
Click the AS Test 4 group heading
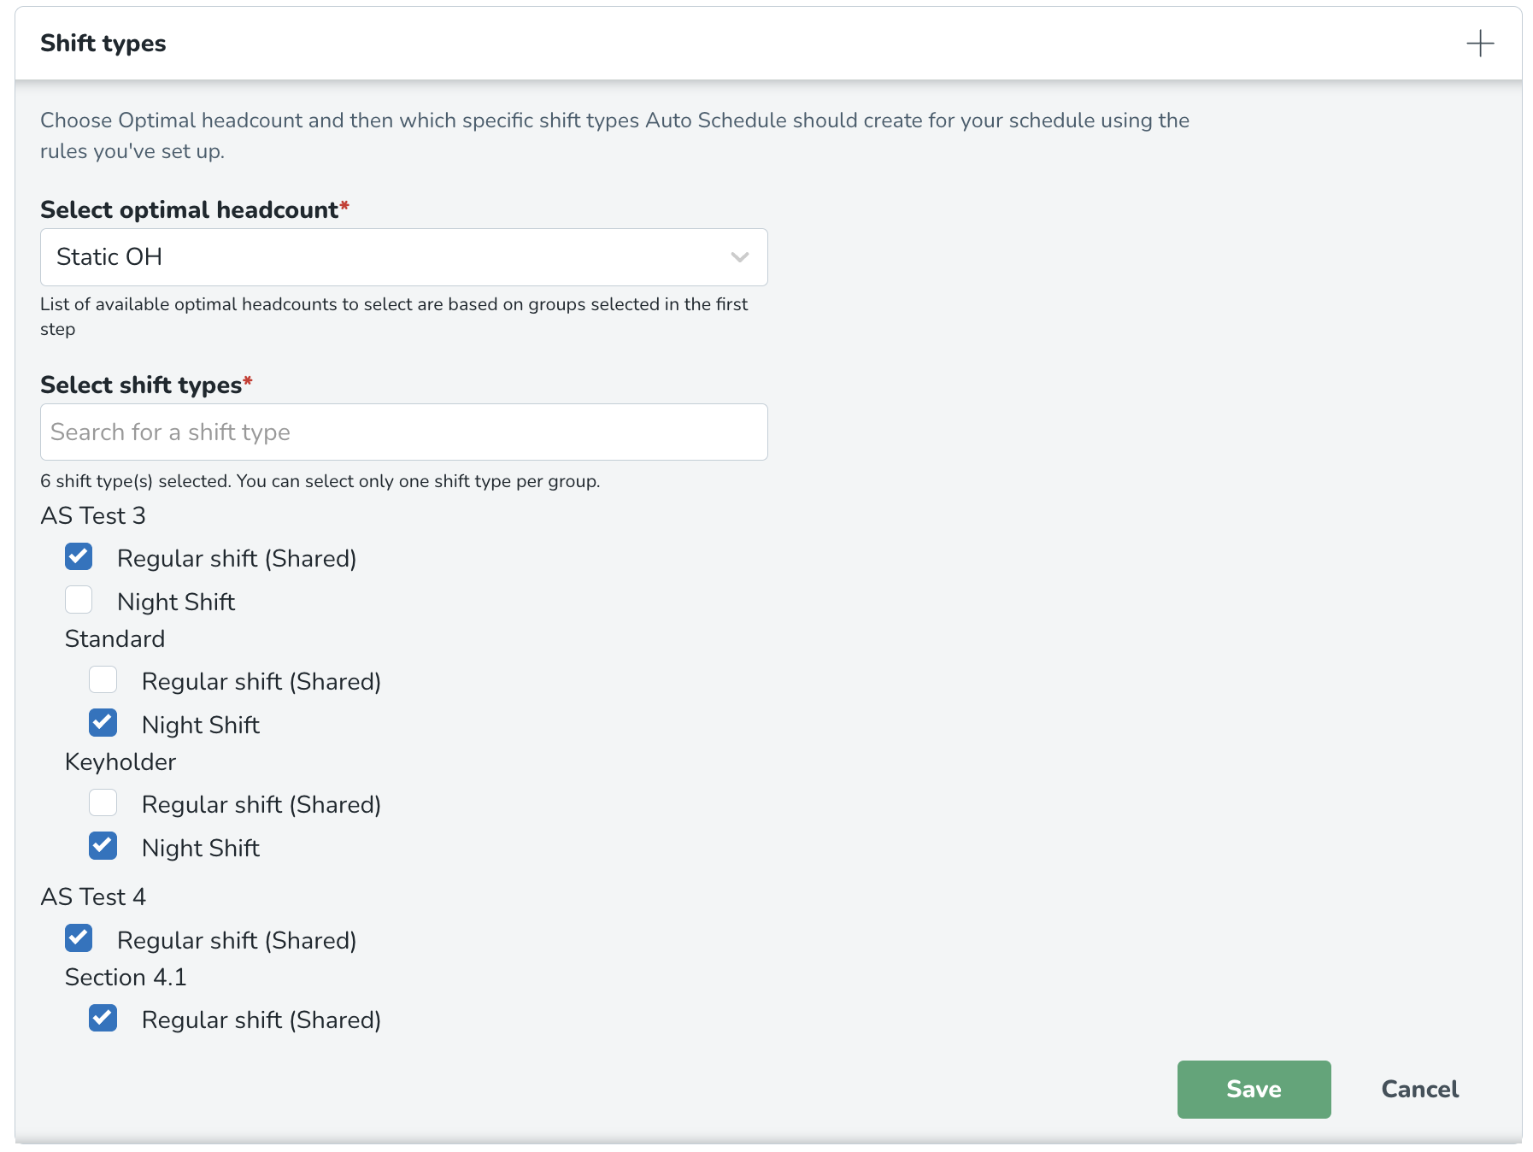(93, 897)
